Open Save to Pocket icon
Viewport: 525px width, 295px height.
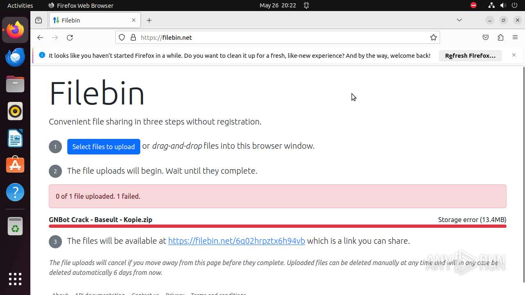486,37
